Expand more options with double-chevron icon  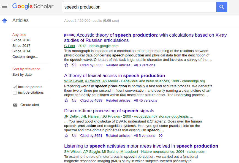(161, 135)
